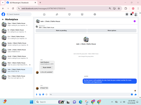Click the page vertical scrollbar
141x105 pixels.
pyautogui.click(x=140, y=55)
